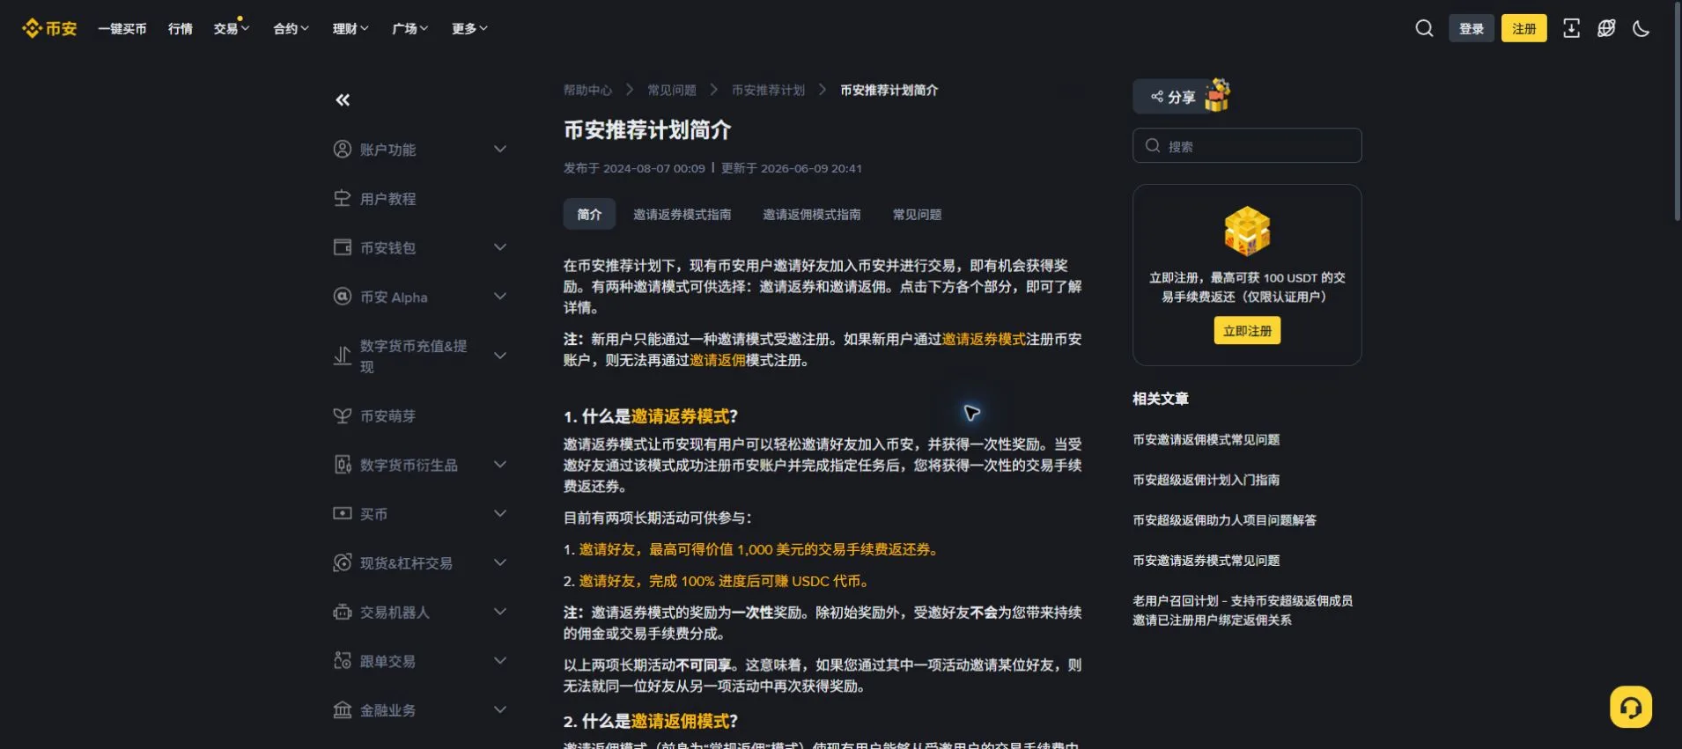
Task: Expand 数字货币充值&提现 section chevron
Action: pyautogui.click(x=500, y=356)
